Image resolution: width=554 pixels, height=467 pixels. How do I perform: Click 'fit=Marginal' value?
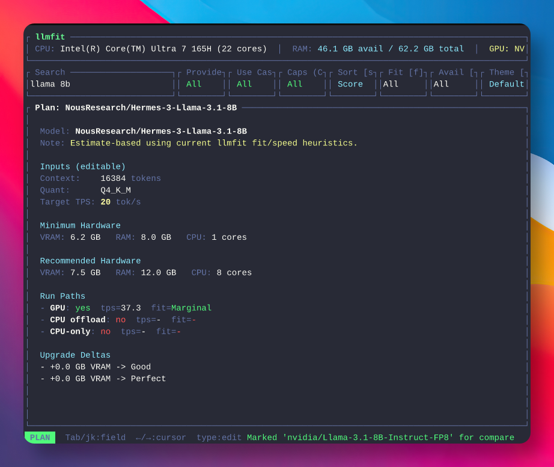pos(181,308)
